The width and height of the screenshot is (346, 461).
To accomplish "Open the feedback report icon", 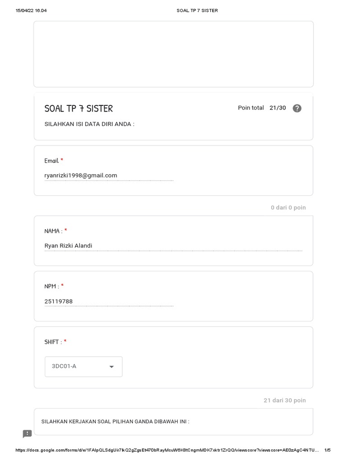I will coord(27,434).
